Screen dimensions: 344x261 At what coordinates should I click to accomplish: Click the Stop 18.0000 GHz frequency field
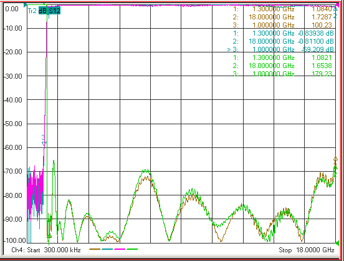tap(307, 250)
